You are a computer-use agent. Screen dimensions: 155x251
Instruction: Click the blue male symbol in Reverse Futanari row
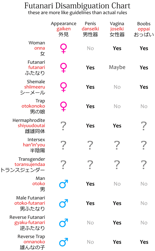click(63, 223)
